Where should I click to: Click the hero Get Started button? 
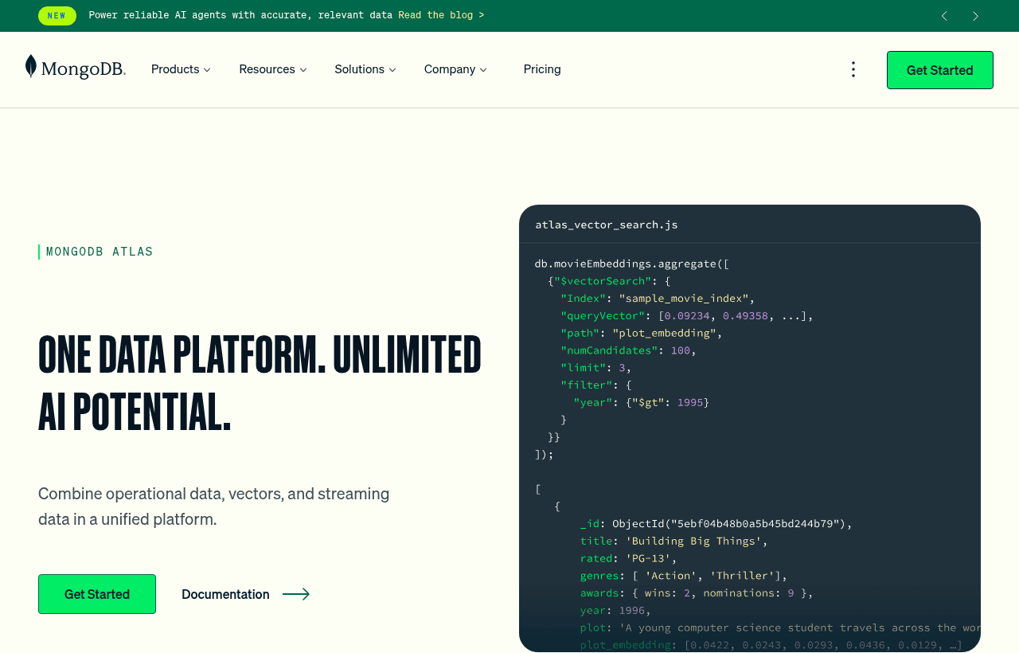tap(97, 594)
